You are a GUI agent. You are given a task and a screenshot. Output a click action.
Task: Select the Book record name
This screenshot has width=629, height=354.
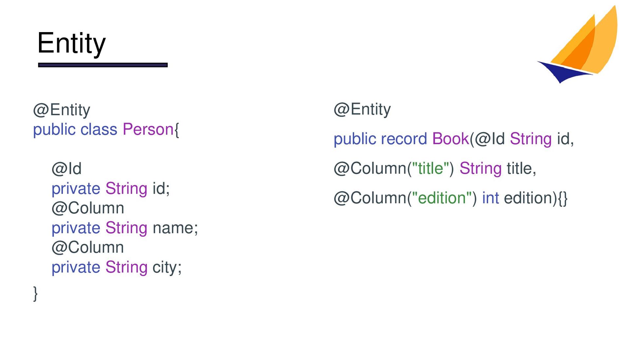pos(451,139)
